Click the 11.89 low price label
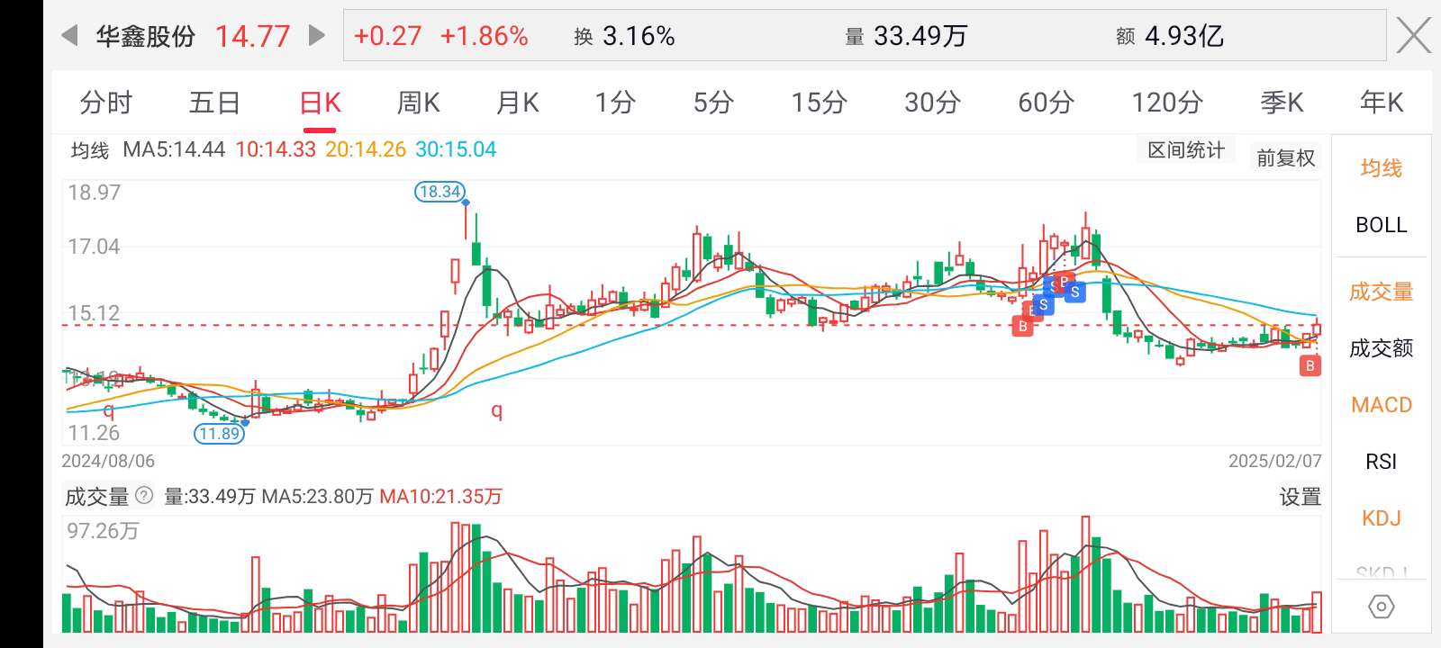The height and width of the screenshot is (648, 1441). 219,433
